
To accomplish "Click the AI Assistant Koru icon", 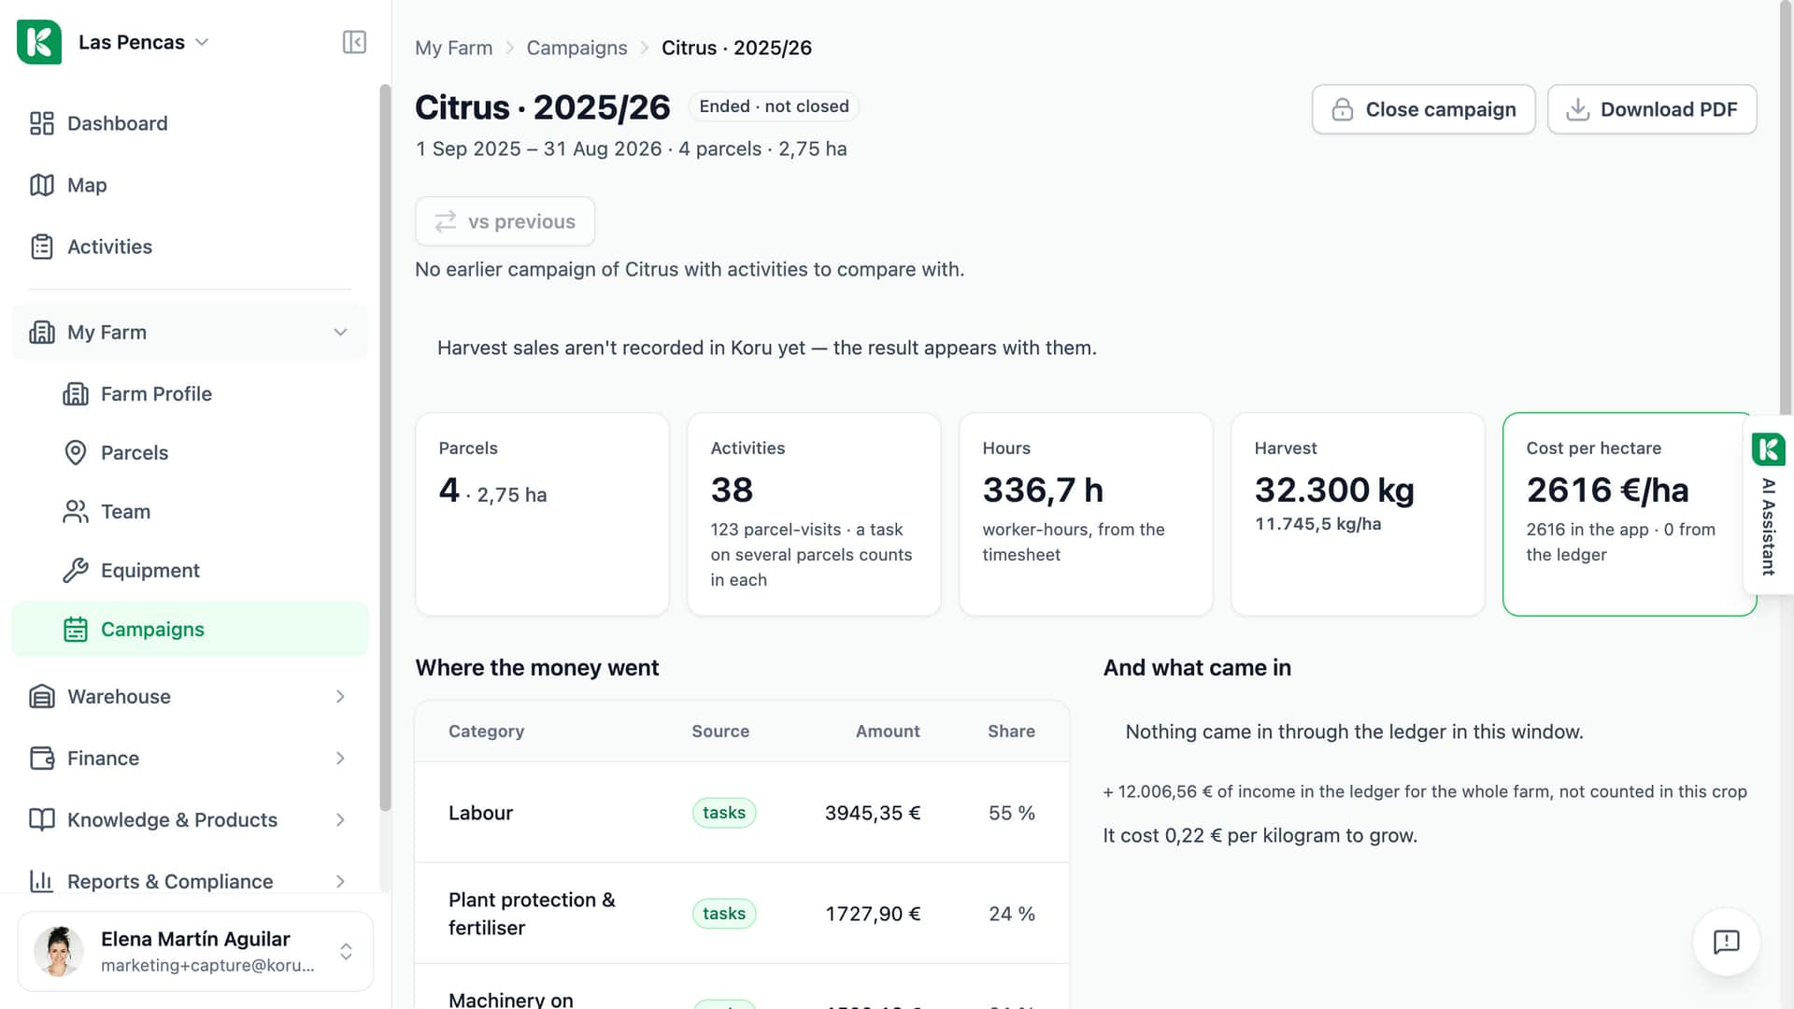I will (x=1769, y=449).
